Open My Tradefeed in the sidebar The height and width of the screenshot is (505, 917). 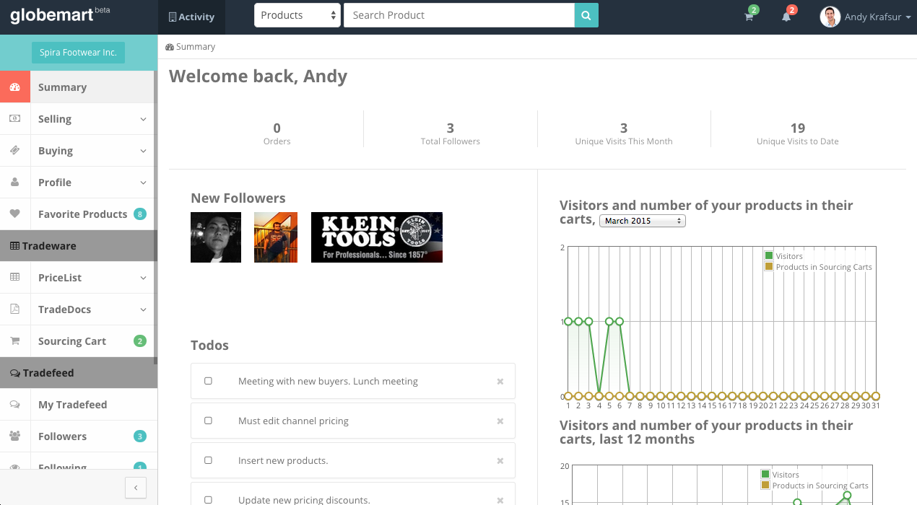[x=72, y=405]
